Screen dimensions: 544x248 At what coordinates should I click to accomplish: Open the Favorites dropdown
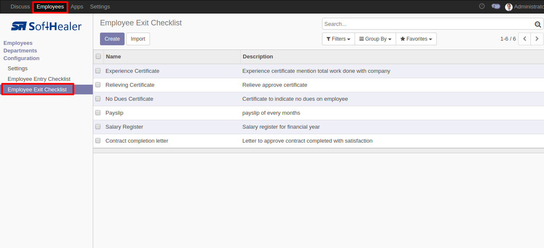(x=416, y=39)
